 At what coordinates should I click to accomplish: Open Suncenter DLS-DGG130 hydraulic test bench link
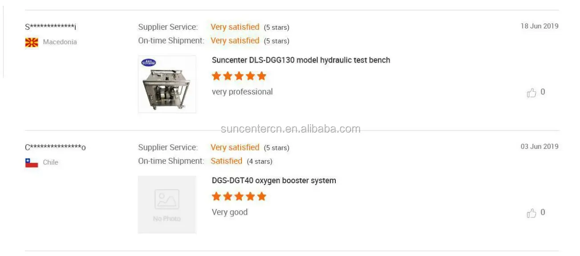[x=301, y=60]
